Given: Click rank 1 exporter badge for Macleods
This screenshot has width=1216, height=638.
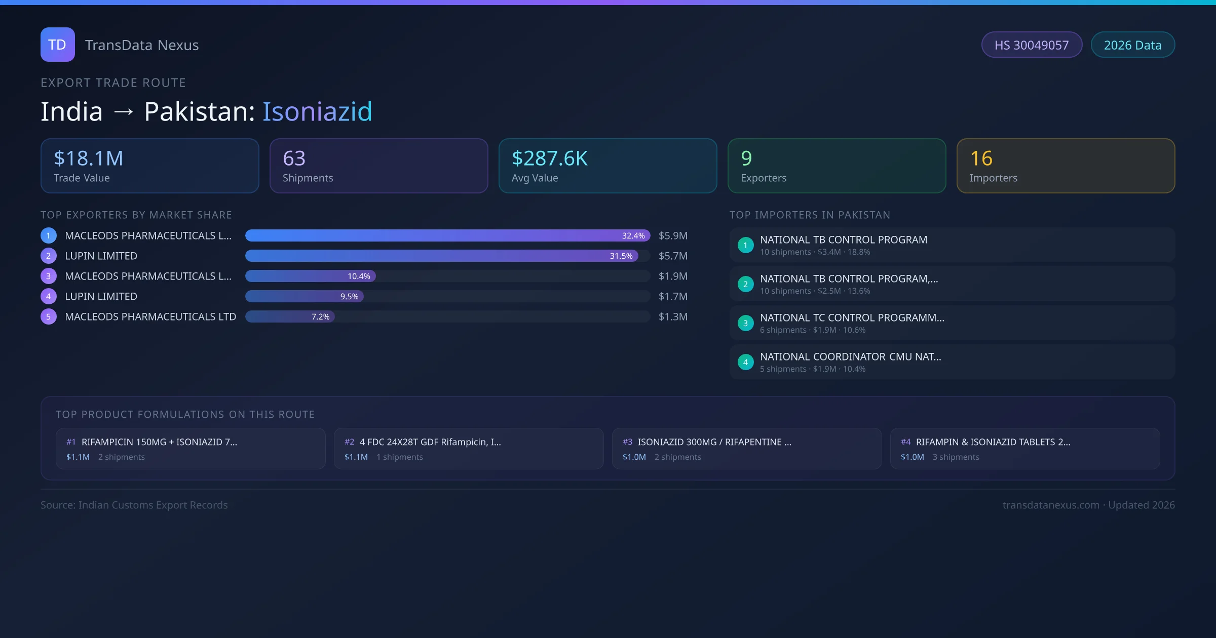Looking at the screenshot, I should [x=49, y=235].
